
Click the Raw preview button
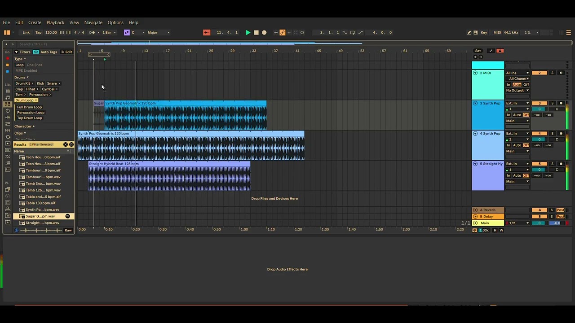(68, 231)
